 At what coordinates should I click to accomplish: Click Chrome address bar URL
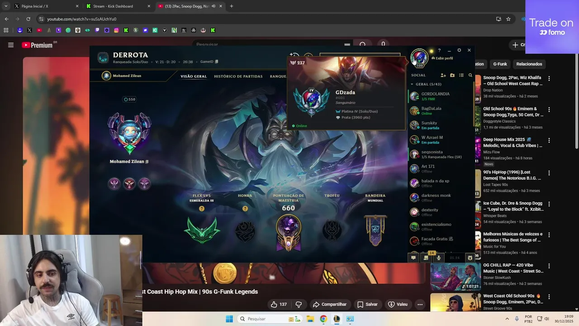82,19
